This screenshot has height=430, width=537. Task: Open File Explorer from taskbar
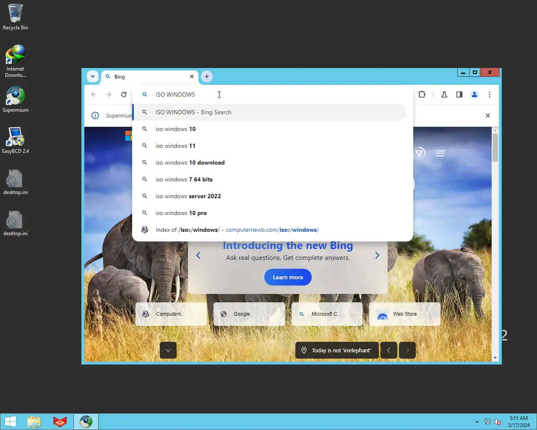coord(34,422)
